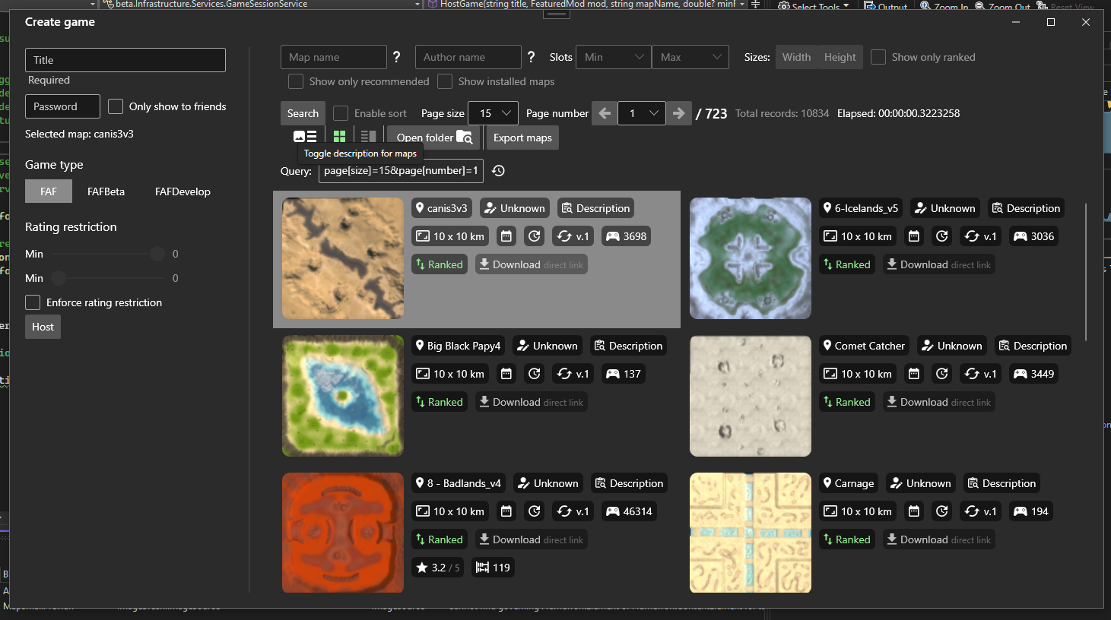Open Description for Comet Catcher
Image resolution: width=1111 pixels, height=620 pixels.
(x=1033, y=346)
